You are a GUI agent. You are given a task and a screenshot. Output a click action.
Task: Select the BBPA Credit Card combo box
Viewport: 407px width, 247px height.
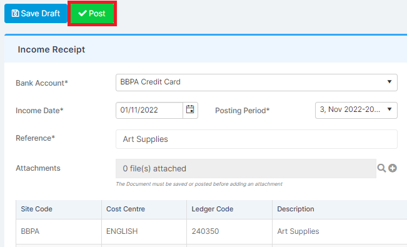click(256, 83)
